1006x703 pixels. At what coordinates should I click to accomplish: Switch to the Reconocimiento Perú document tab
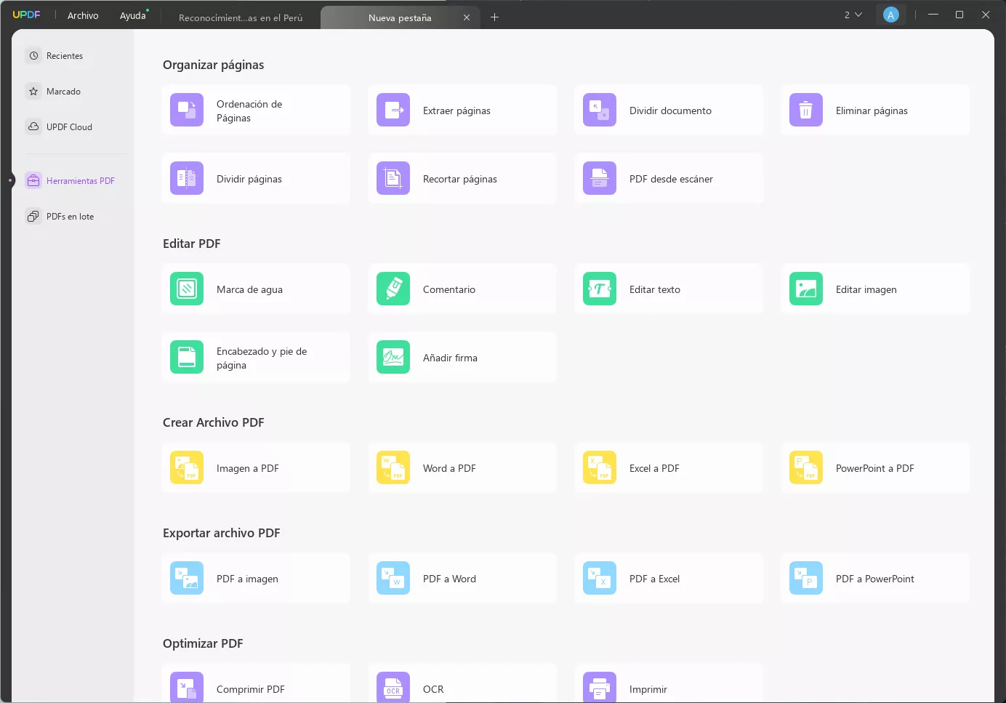coord(241,17)
